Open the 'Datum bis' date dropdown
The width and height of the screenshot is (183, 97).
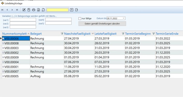pyautogui.click(x=124, y=18)
